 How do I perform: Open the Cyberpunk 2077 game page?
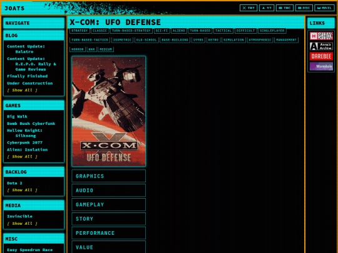point(24,142)
